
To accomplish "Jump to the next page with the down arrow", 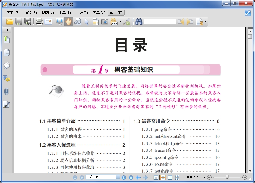I will [123, 177].
